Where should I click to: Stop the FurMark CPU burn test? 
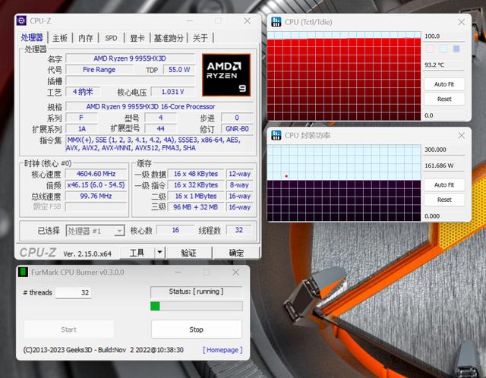pyautogui.click(x=197, y=329)
